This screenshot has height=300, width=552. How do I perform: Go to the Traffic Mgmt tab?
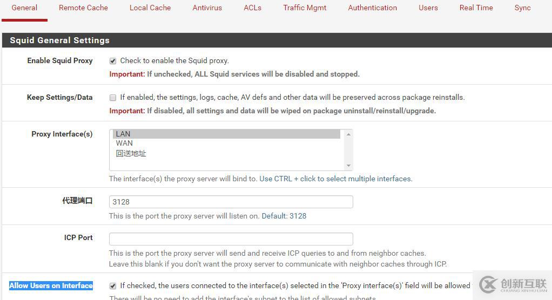[305, 8]
